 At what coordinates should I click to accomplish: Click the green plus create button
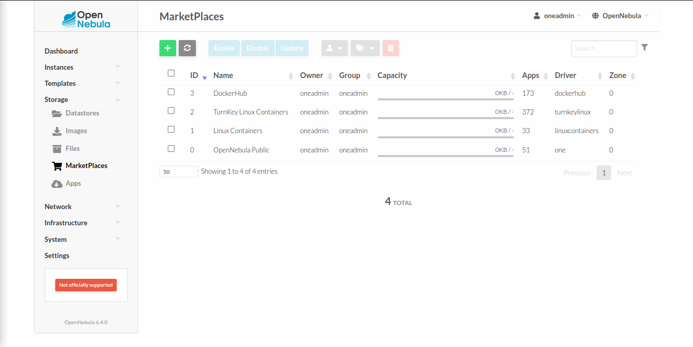(168, 48)
